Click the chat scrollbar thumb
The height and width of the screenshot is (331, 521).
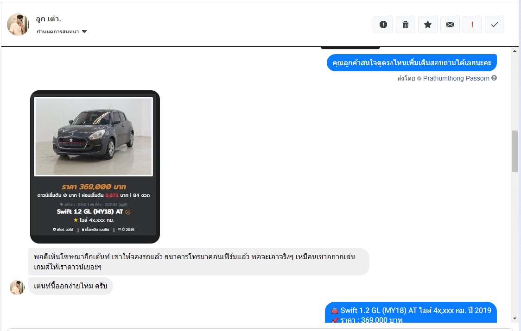coord(515,151)
